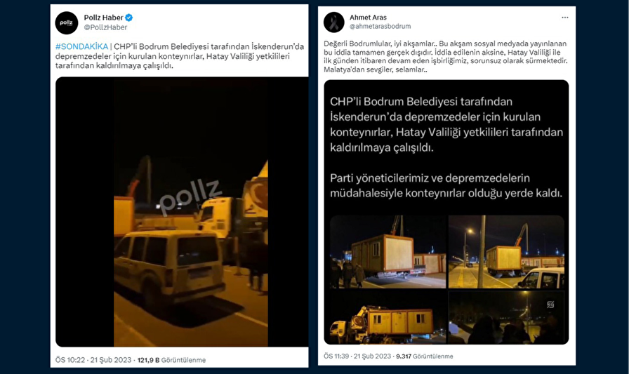
Task: Open the three-dot more menu on Ahmet Aras's tweet
Action: tap(565, 18)
